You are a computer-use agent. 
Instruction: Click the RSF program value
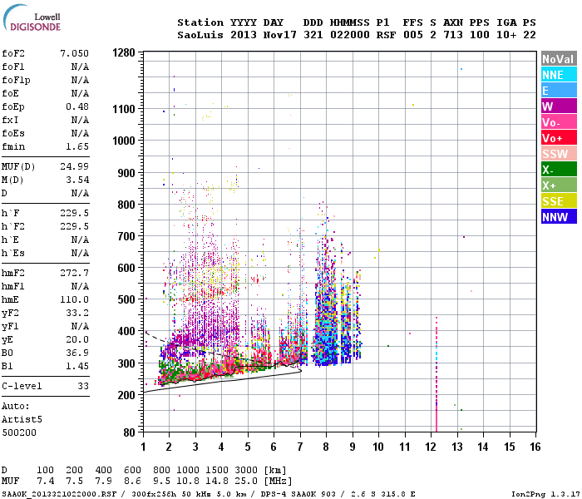tap(386, 35)
